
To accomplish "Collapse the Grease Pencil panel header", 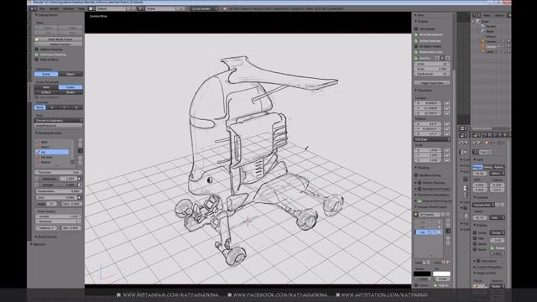I will point(46,15).
